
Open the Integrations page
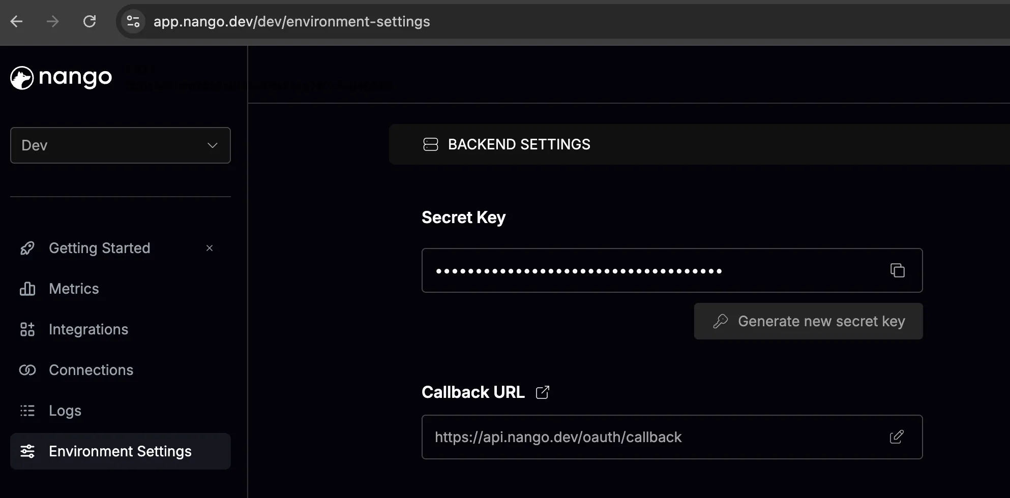(88, 329)
